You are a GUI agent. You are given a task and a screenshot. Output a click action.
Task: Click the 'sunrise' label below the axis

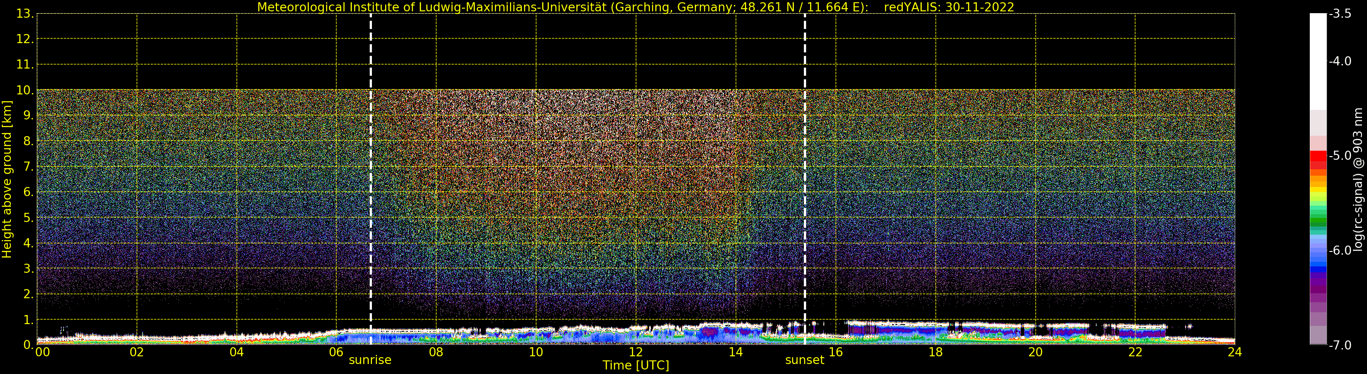pyautogui.click(x=370, y=359)
